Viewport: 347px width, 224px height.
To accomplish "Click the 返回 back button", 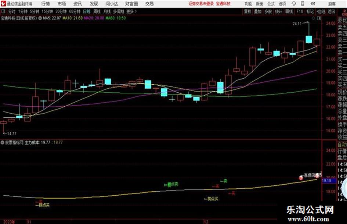I will 331,11.
